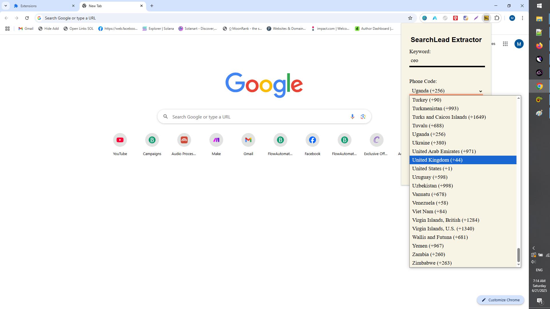Select Zimbabwe (+263) from the list
This screenshot has height=309, width=550.
(431, 263)
